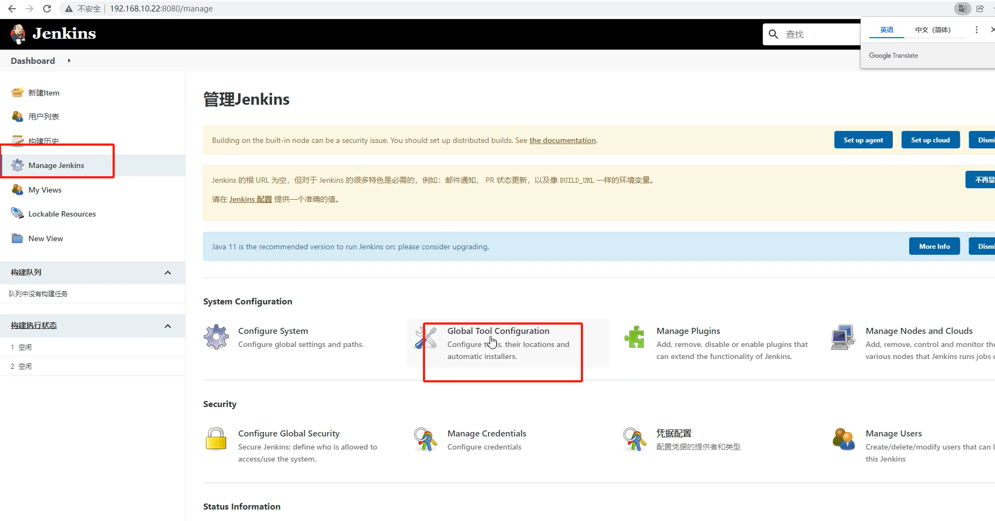Click executor row '1 空闲'
The image size is (995, 521).
(93, 347)
